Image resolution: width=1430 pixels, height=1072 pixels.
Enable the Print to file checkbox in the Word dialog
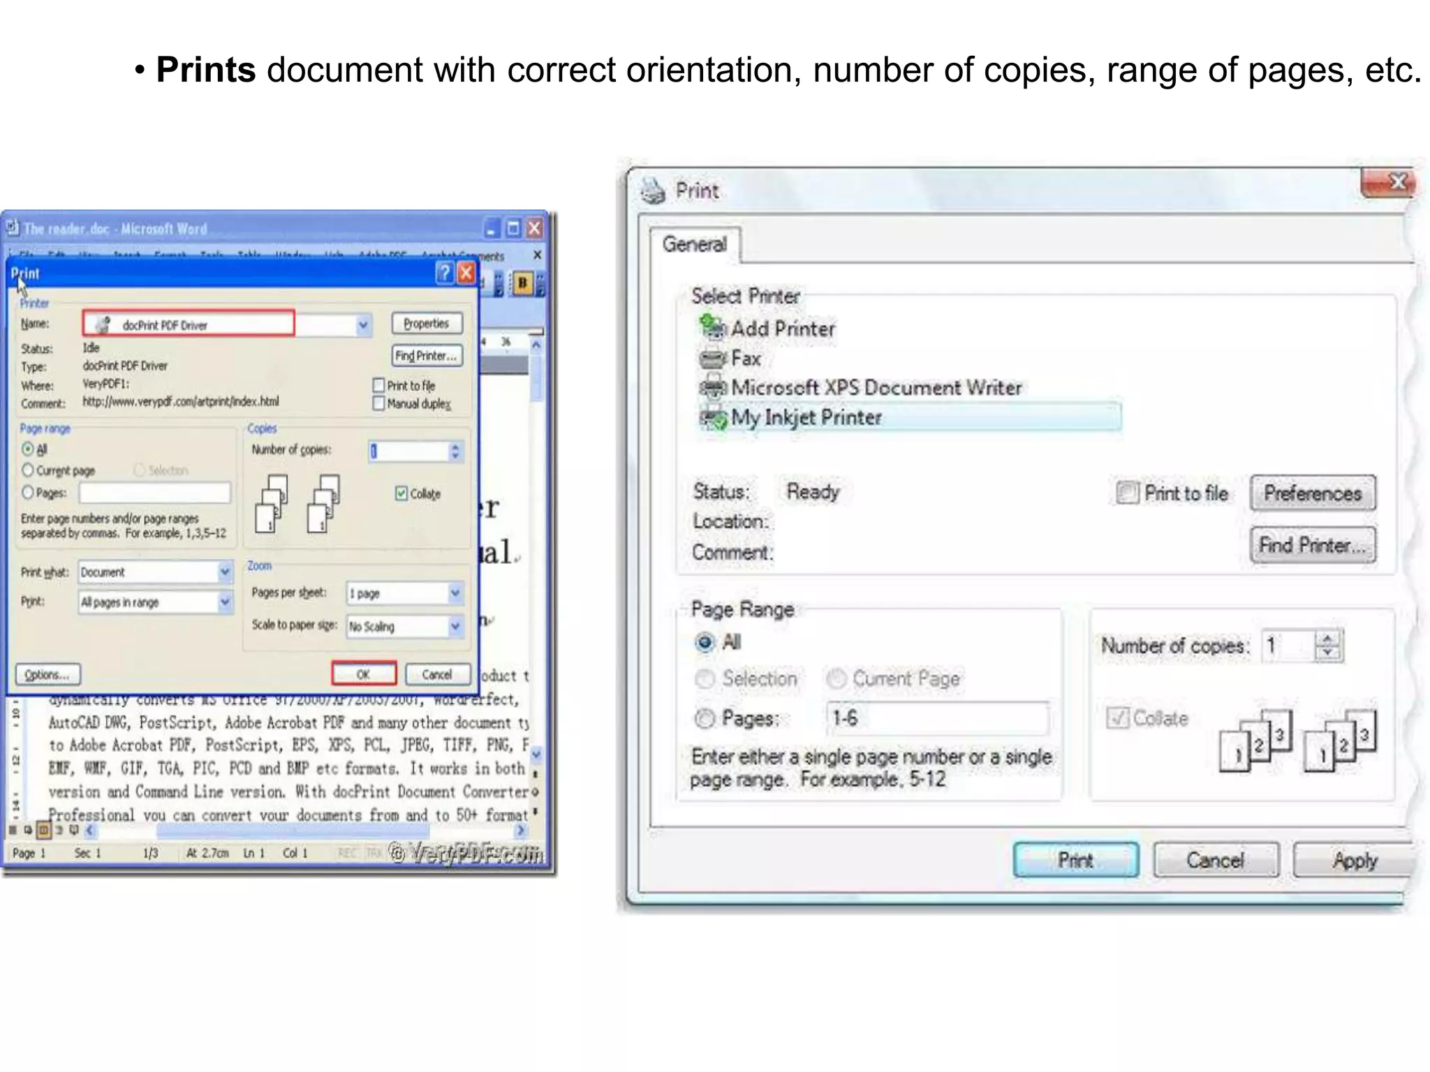[x=378, y=385]
